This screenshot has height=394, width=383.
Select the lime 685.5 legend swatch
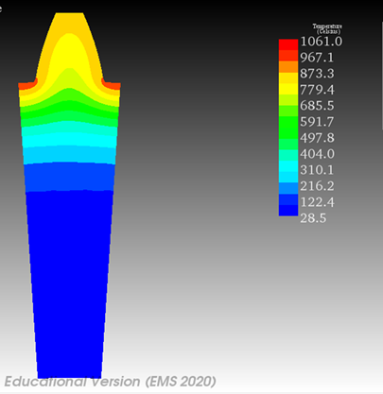[288, 100]
